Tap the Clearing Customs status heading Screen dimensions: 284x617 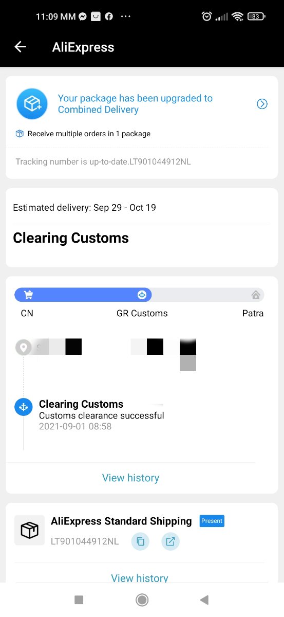(71, 238)
